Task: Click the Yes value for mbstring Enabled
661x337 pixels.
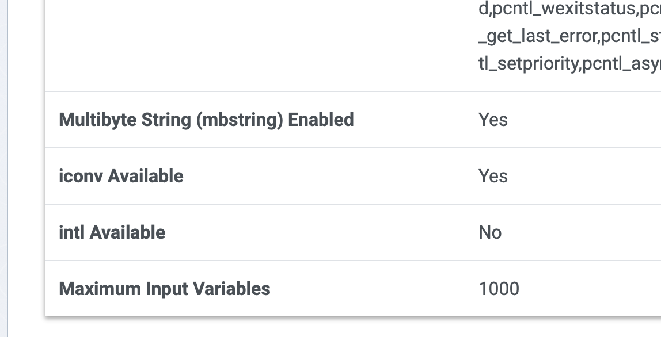Action: (493, 120)
